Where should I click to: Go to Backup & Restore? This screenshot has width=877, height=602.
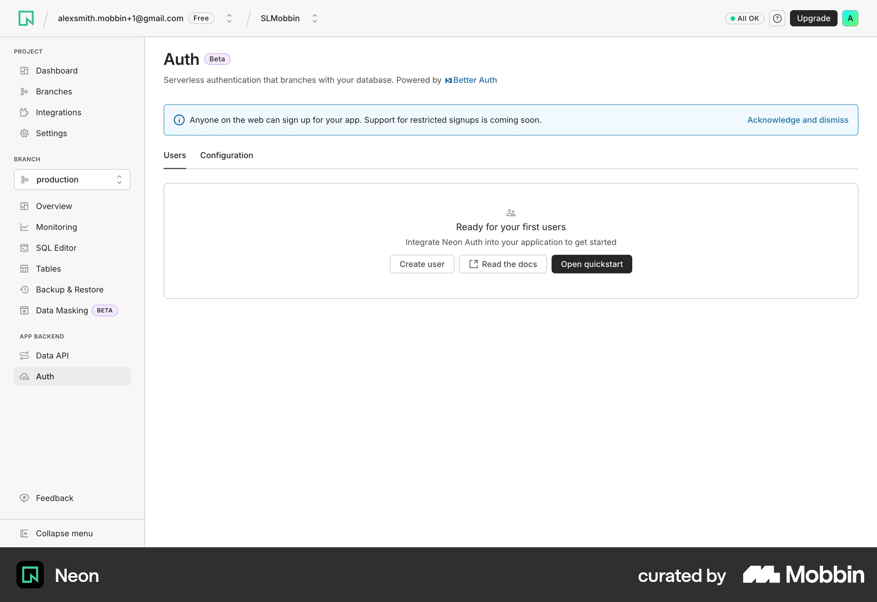[72, 290]
